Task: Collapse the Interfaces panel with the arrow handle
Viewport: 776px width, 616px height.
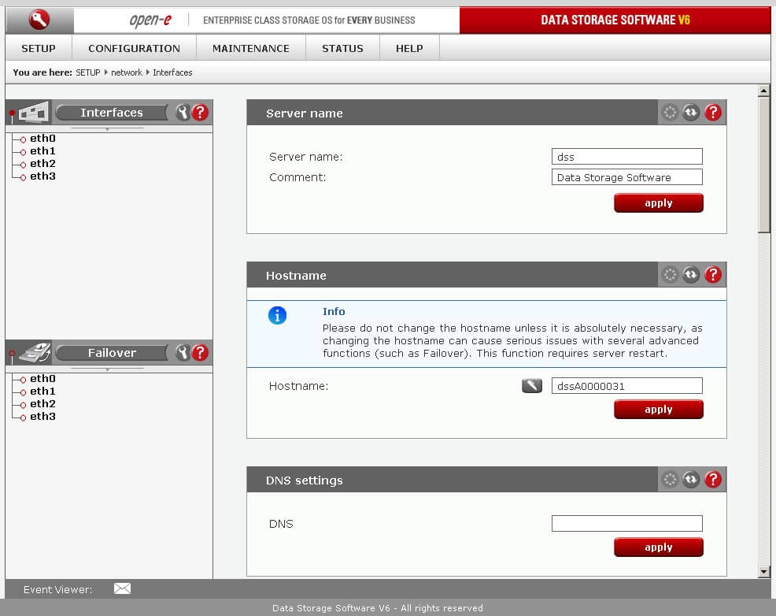Action: pyautogui.click(x=107, y=128)
